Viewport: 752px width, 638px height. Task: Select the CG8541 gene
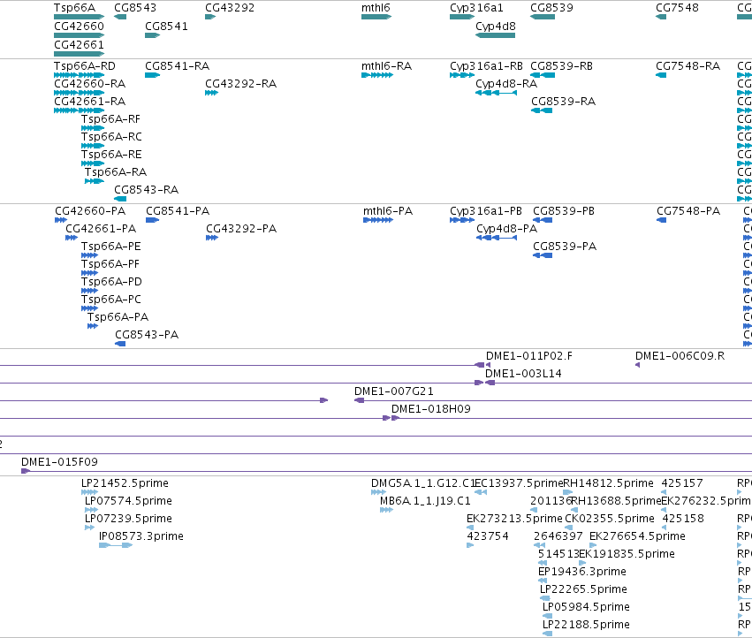pos(153,35)
